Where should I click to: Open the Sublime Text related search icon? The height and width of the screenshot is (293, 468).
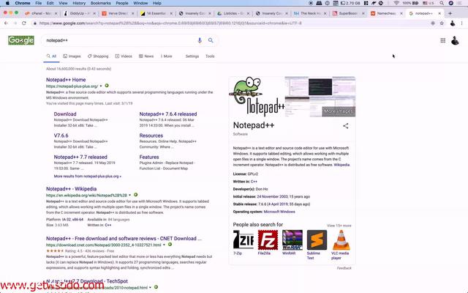pyautogui.click(x=317, y=240)
